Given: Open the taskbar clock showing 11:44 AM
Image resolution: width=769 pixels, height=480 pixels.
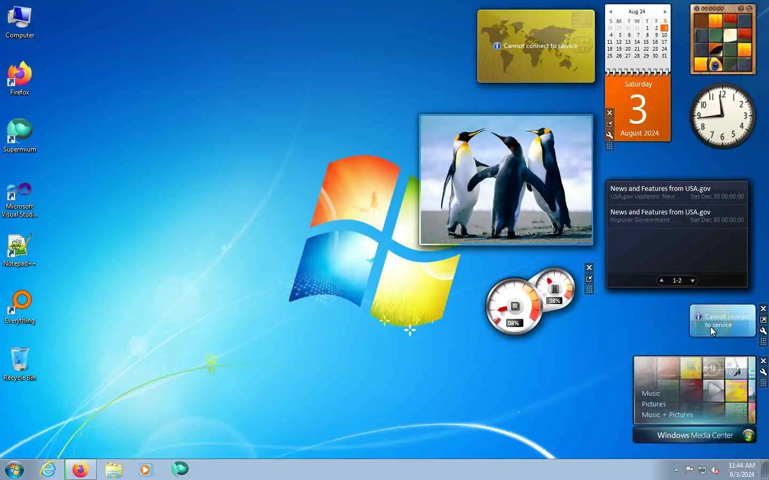Looking at the screenshot, I should [742, 470].
